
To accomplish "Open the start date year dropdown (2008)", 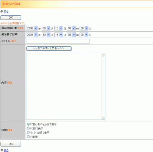I will click(x=32, y=28).
